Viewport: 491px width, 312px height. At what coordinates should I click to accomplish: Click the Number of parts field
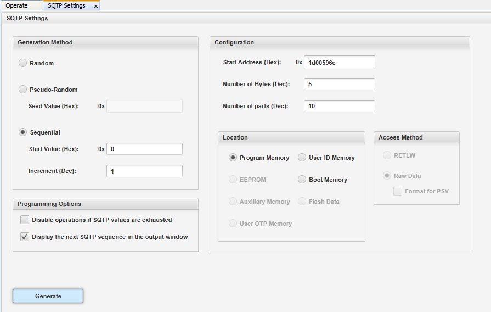(339, 106)
